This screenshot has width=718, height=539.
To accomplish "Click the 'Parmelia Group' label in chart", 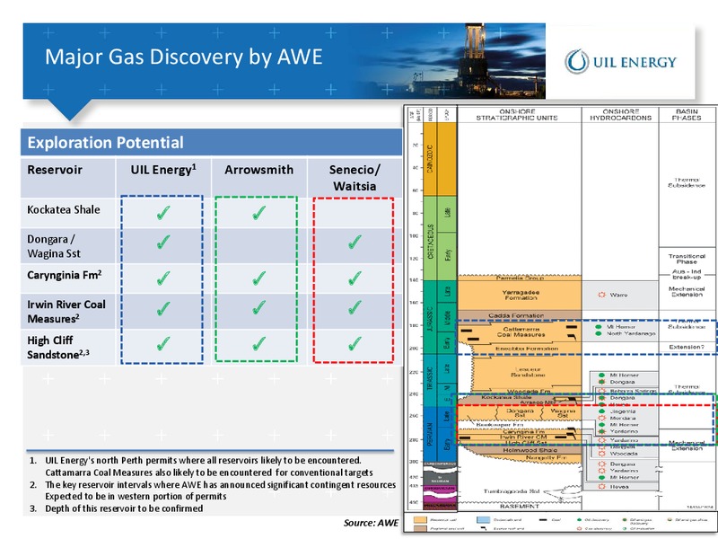I will (x=520, y=278).
